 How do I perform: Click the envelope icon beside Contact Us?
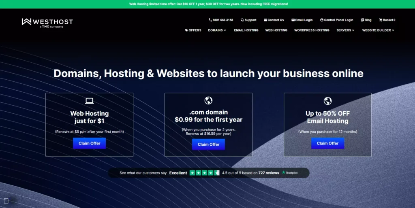[x=265, y=20]
